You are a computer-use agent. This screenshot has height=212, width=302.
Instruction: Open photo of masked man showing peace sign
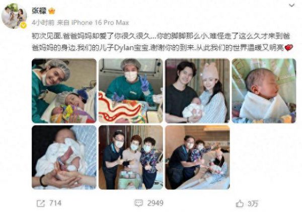[131, 91]
